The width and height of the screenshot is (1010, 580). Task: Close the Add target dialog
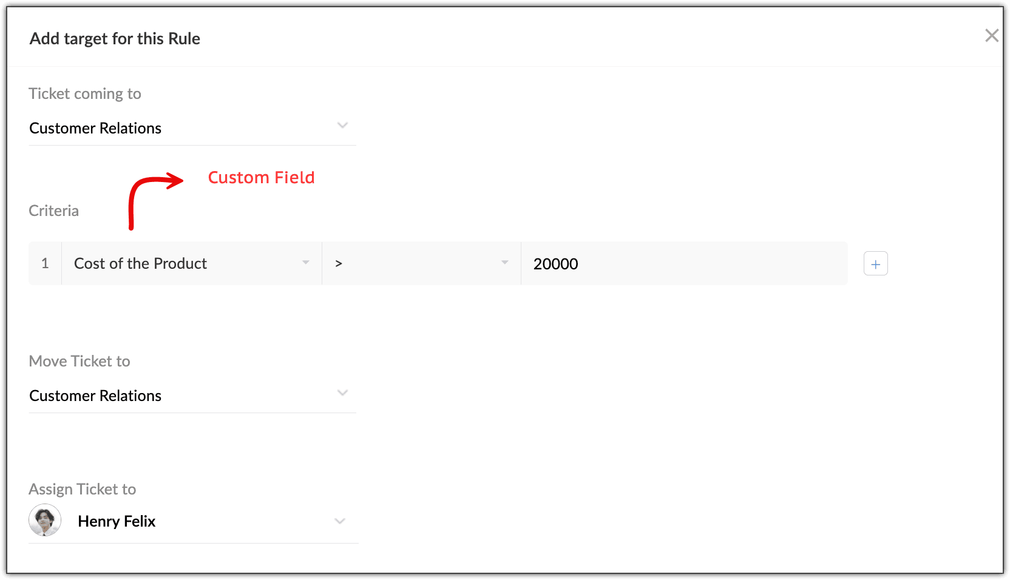[991, 36]
